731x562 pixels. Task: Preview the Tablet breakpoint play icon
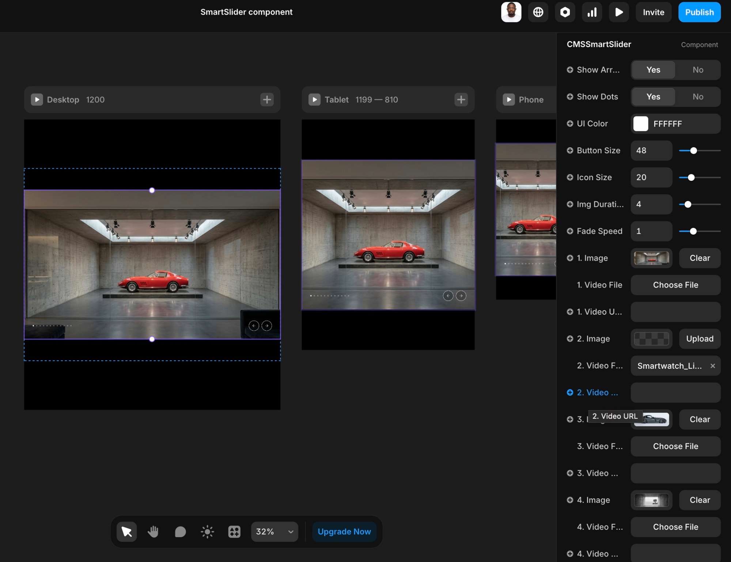point(314,99)
